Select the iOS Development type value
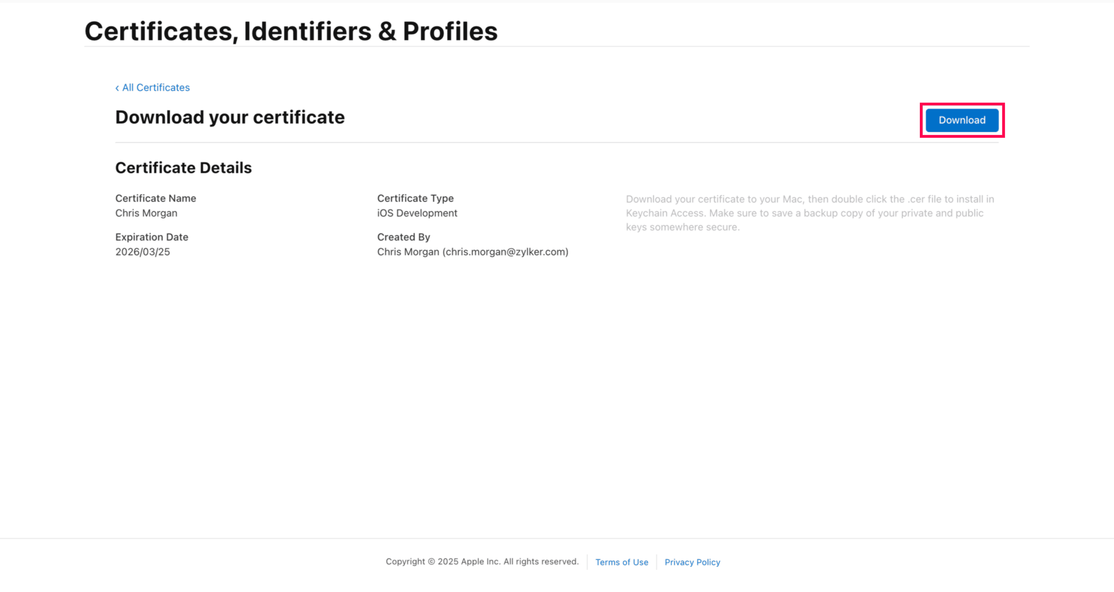1114x592 pixels. point(417,213)
